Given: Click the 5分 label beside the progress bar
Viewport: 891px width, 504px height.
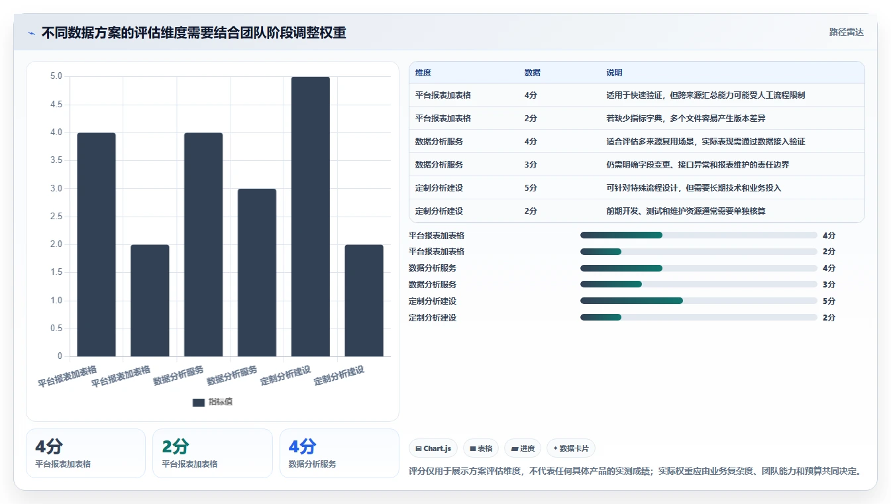Looking at the screenshot, I should [829, 301].
